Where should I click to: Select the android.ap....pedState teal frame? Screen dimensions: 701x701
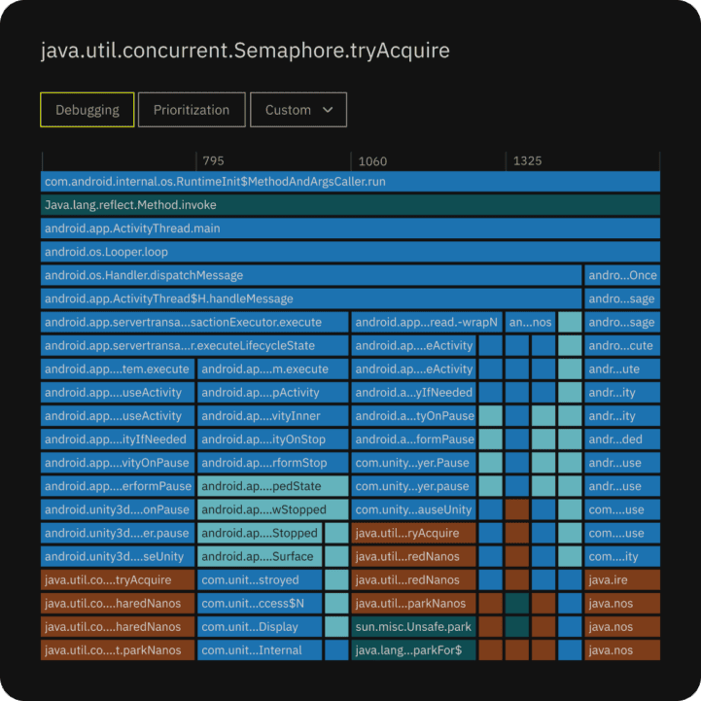coord(272,486)
